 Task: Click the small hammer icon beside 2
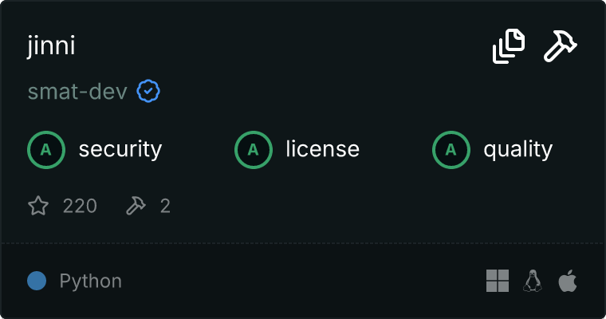tap(136, 207)
